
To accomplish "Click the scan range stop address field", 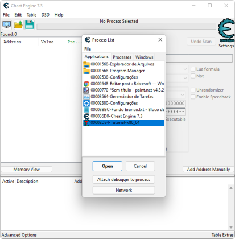I will (x=175, y=112).
